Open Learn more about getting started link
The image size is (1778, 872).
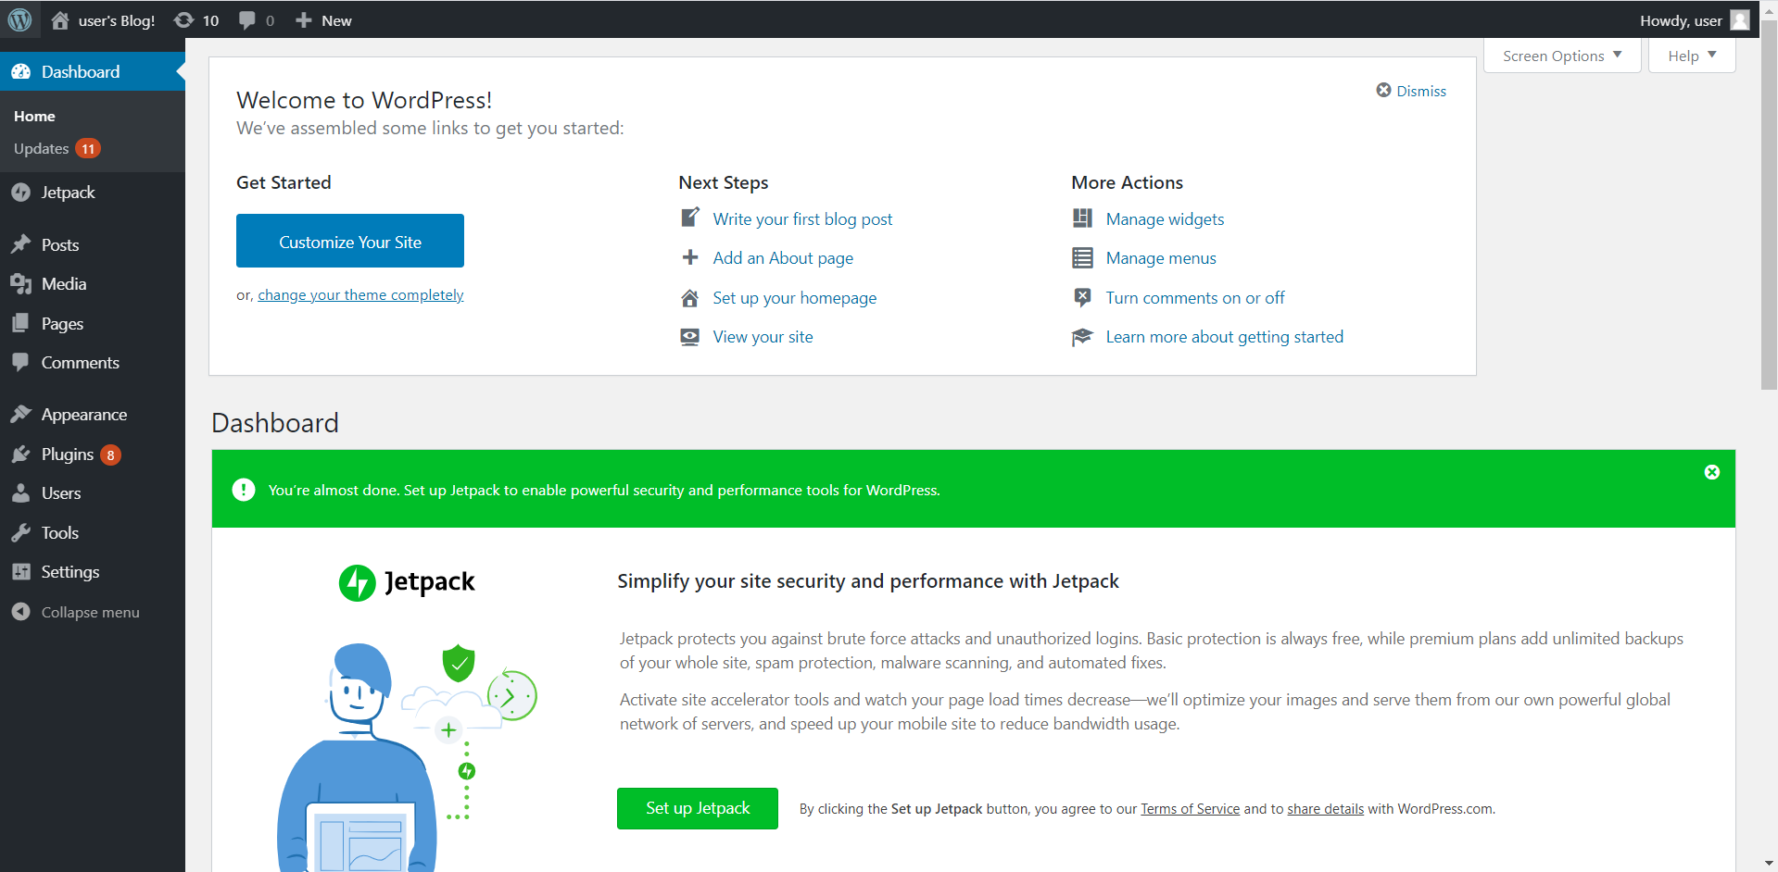click(x=1224, y=337)
